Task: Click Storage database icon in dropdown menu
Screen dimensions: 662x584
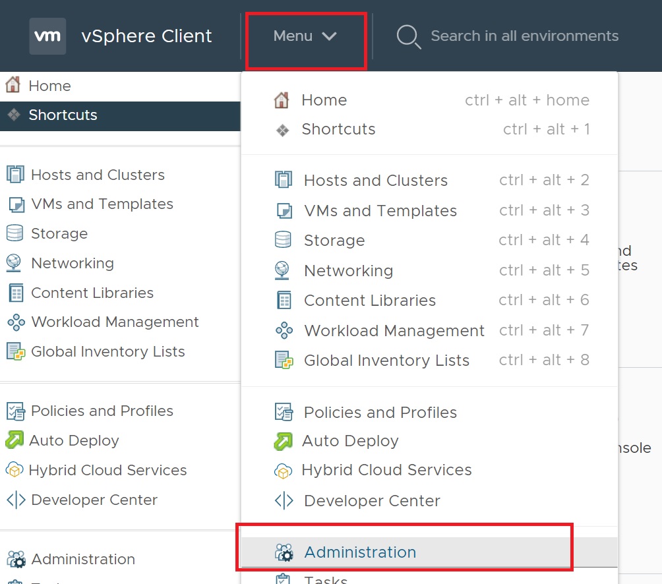Action: click(x=283, y=241)
